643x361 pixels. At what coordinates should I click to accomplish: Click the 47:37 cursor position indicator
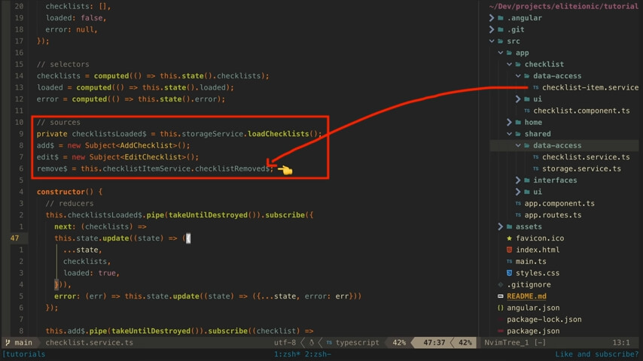tap(434, 342)
